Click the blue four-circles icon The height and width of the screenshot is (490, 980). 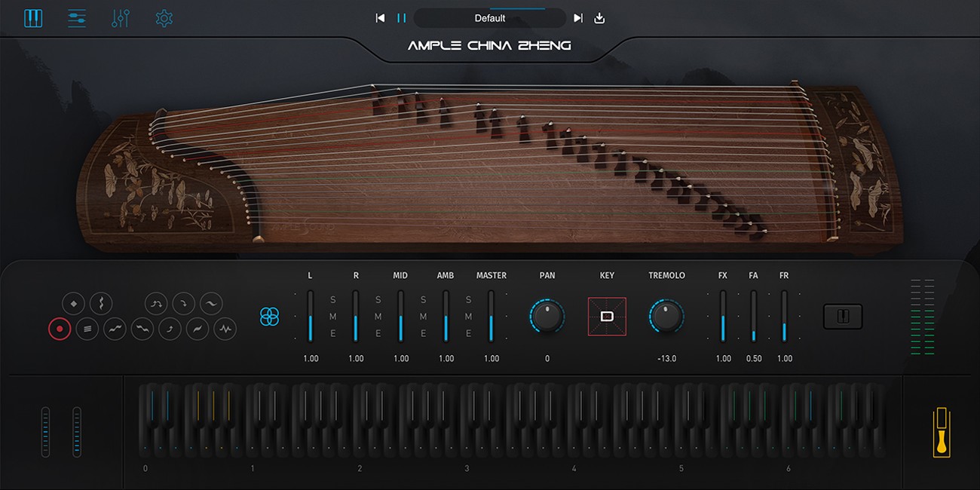(x=270, y=317)
